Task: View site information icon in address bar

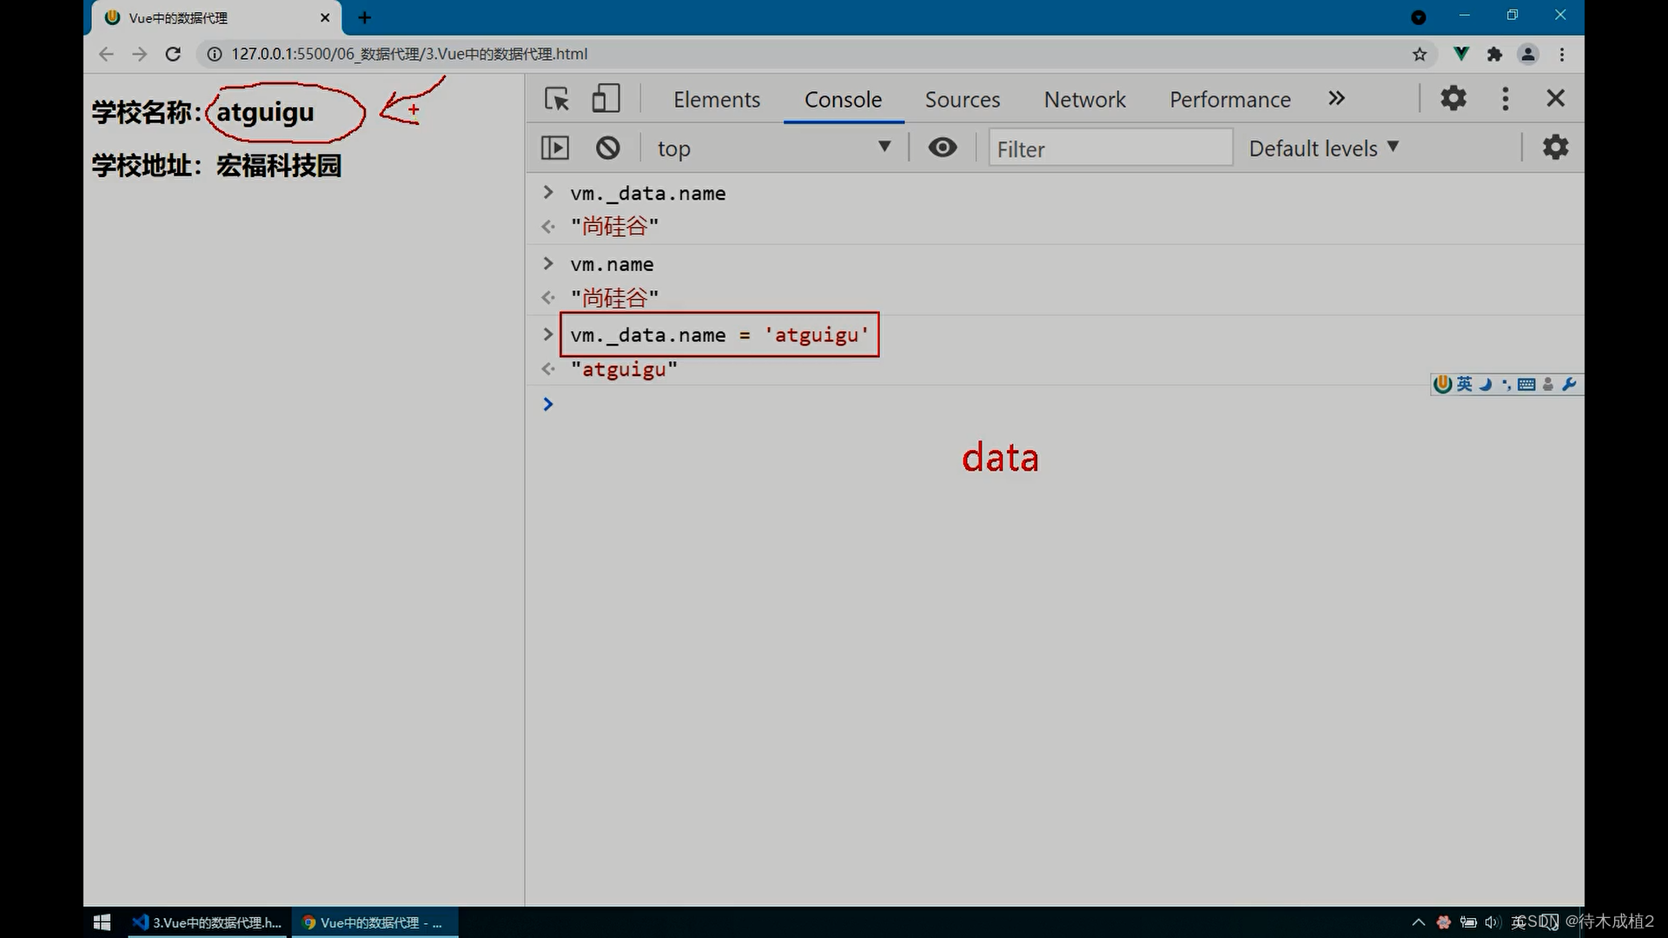Action: point(214,54)
